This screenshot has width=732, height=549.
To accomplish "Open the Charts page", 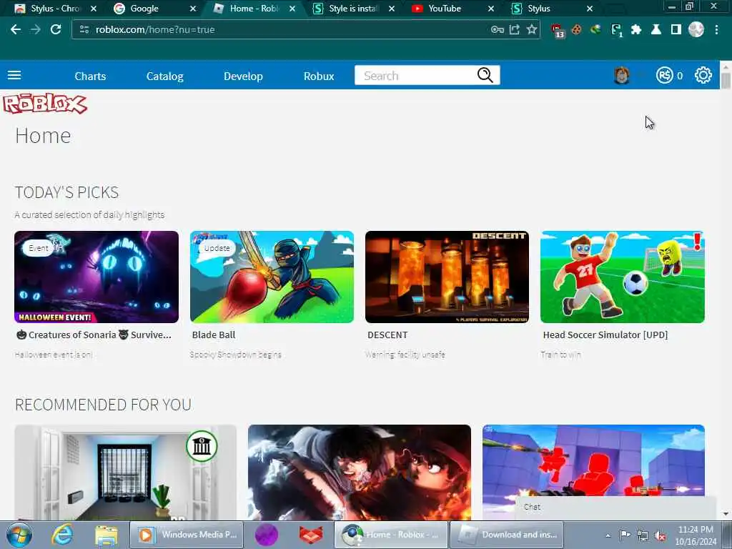I will pyautogui.click(x=90, y=76).
